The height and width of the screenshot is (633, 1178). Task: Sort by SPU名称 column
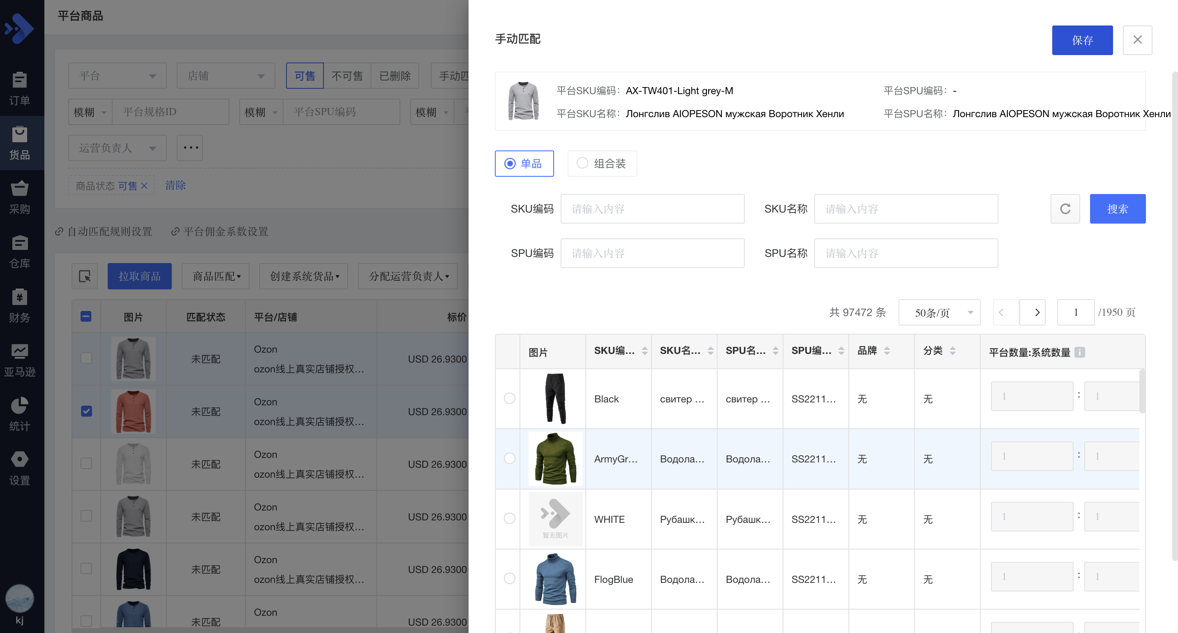pyautogui.click(x=776, y=351)
